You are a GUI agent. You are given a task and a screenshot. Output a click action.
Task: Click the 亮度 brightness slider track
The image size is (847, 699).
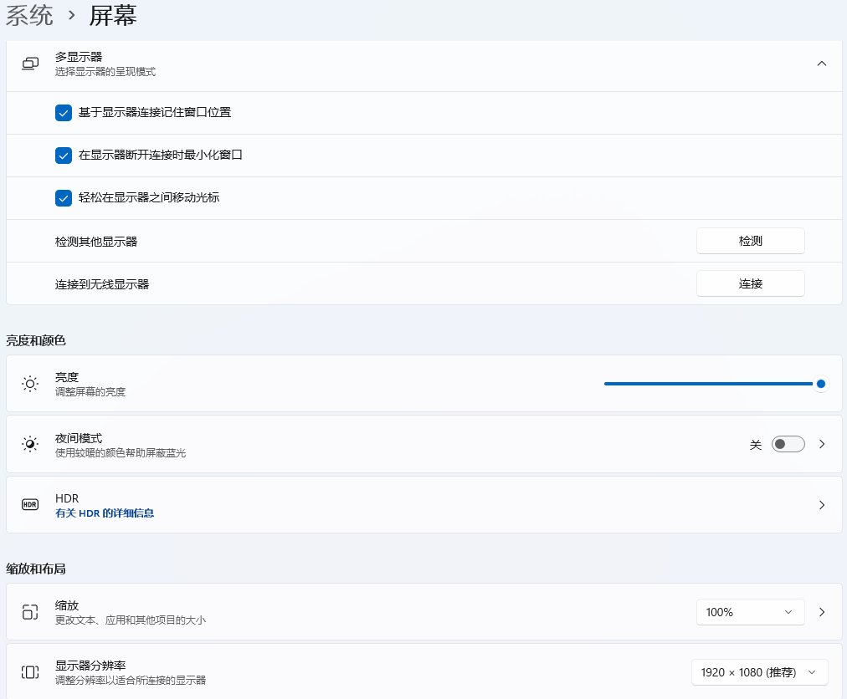pyautogui.click(x=707, y=384)
